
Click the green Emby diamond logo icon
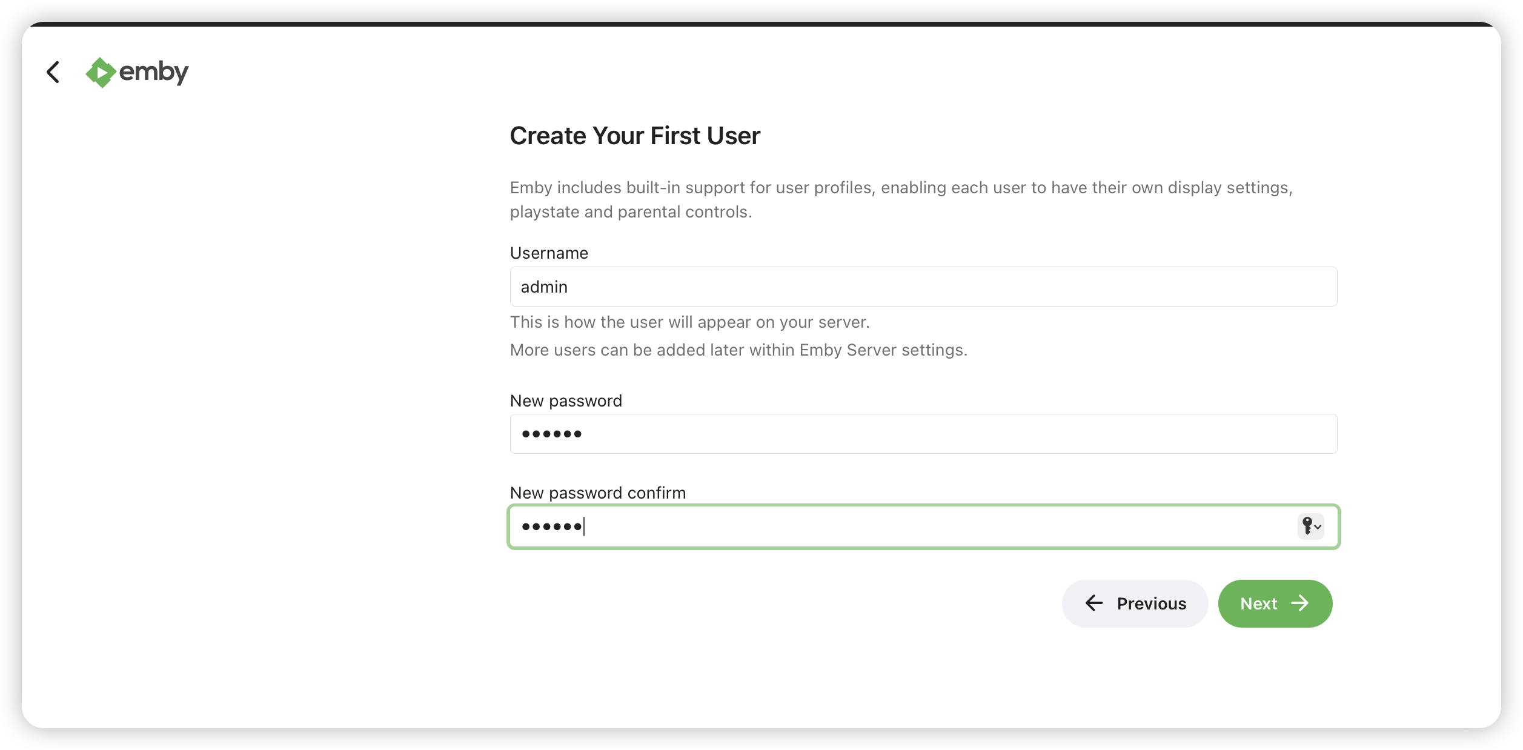[x=101, y=73]
